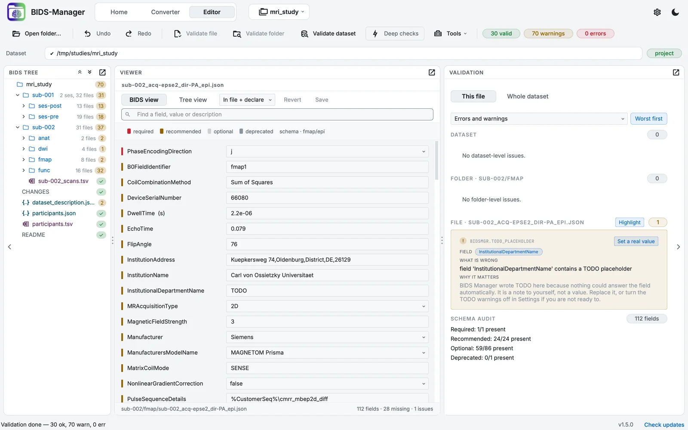Collapse the validation panel right arrow

679,247
